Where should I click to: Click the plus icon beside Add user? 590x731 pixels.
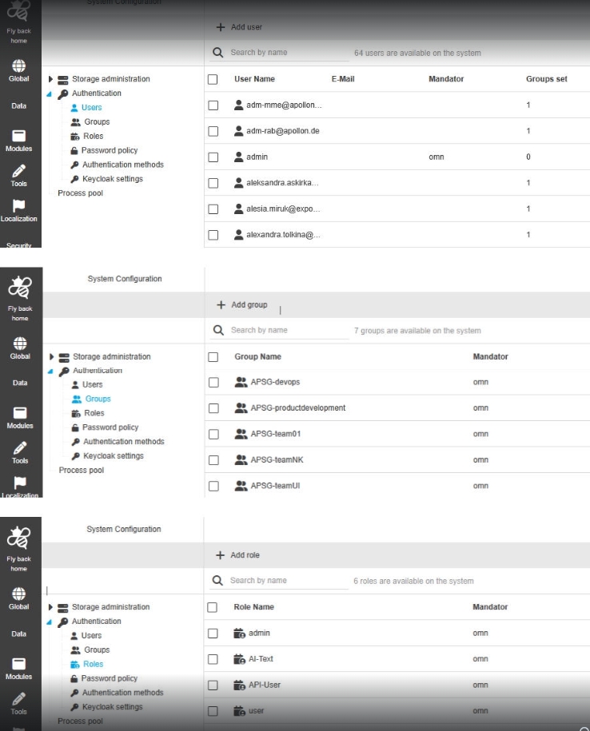[x=221, y=27]
